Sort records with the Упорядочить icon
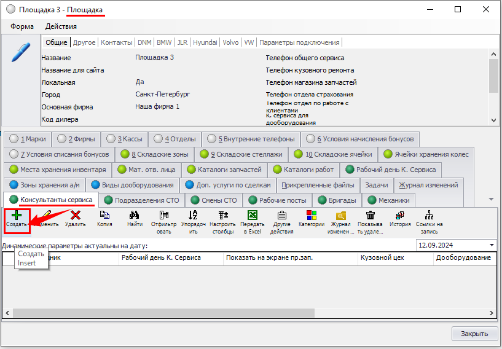502x349 pixels. tap(193, 215)
